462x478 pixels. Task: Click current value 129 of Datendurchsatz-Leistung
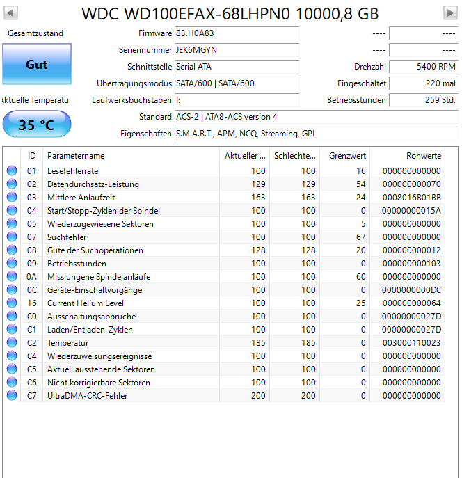pos(258,184)
